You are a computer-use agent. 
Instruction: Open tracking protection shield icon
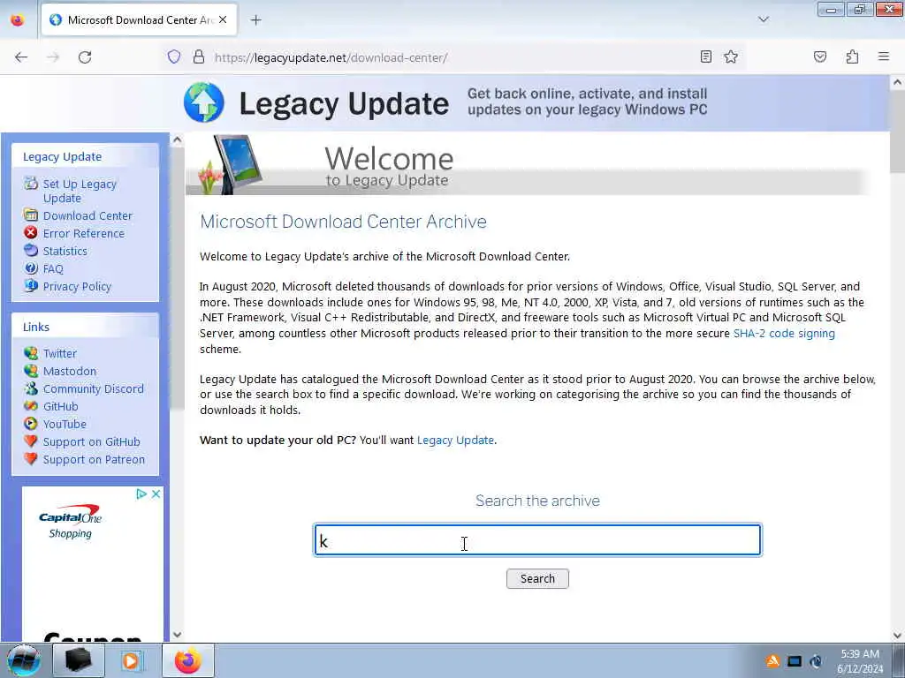pos(174,56)
